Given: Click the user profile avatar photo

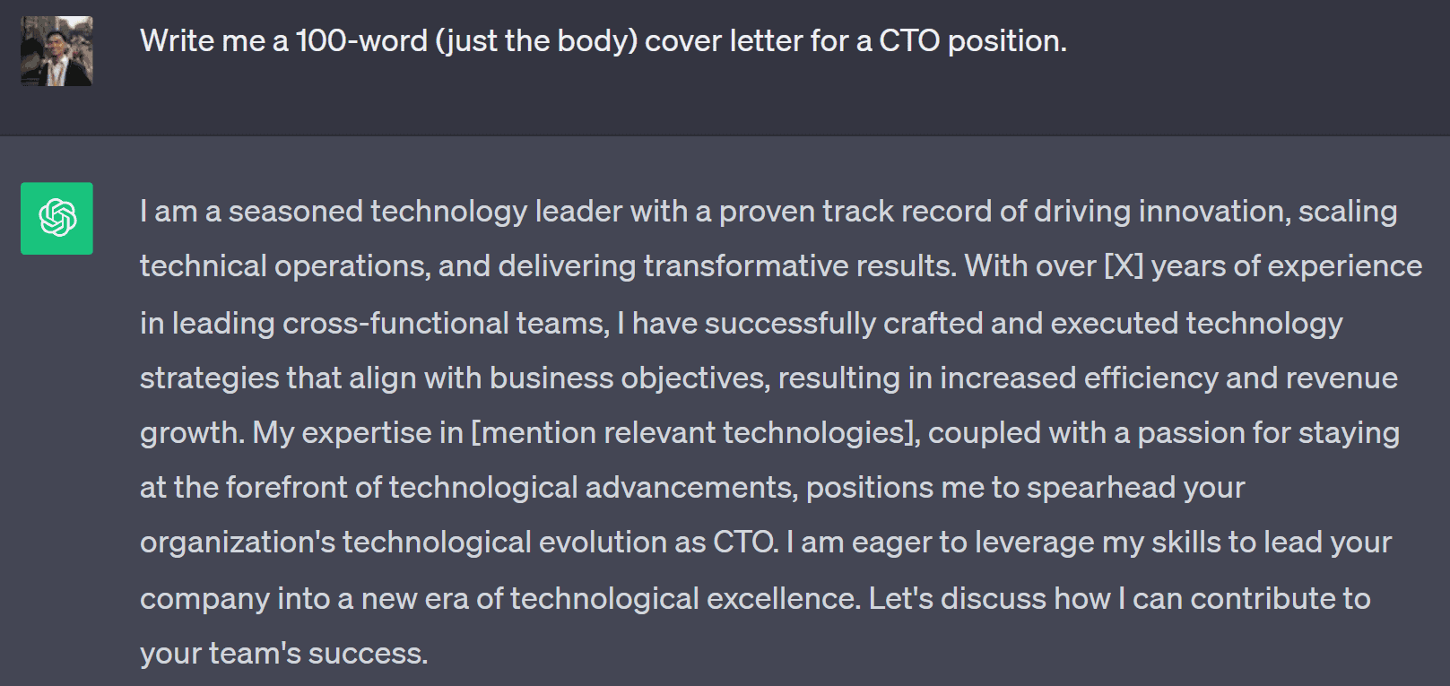Looking at the screenshot, I should (56, 51).
